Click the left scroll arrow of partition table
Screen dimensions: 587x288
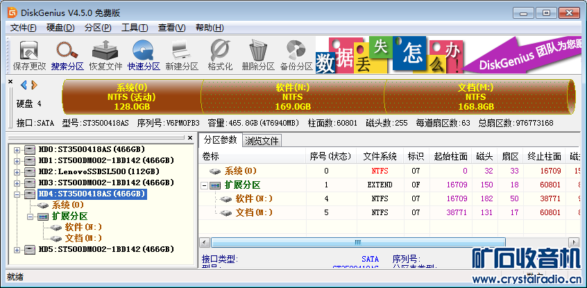tap(205, 242)
